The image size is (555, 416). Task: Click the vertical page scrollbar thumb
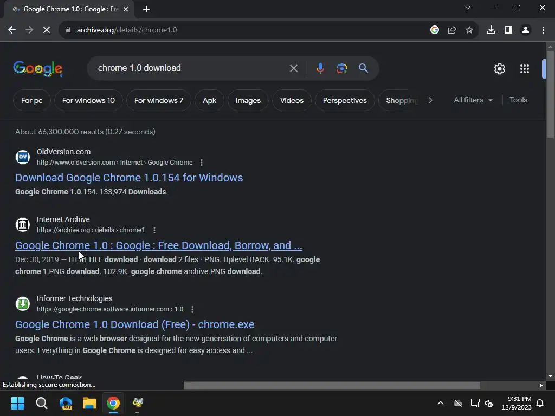[x=550, y=94]
